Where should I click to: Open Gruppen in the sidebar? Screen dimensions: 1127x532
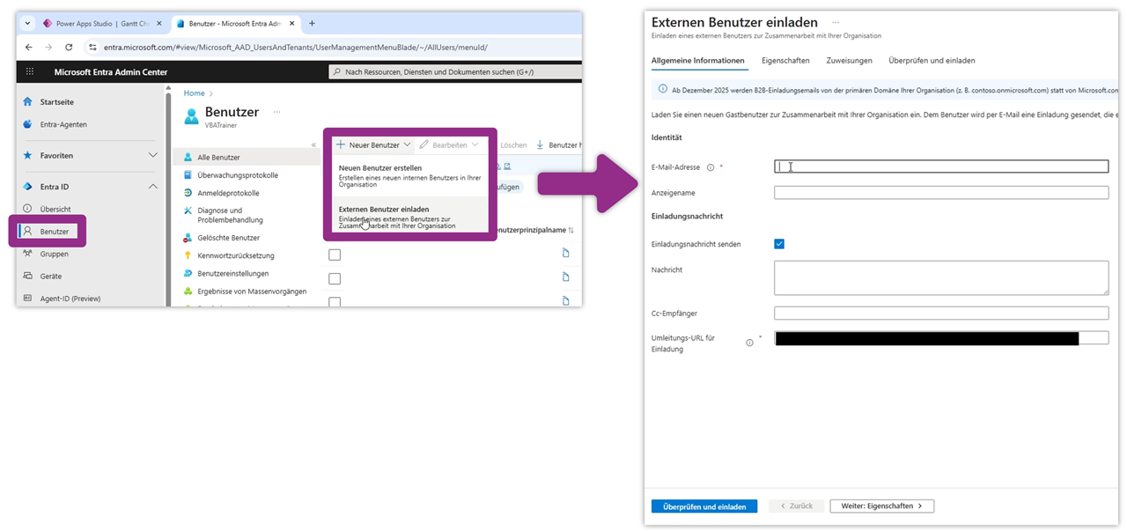pos(54,254)
